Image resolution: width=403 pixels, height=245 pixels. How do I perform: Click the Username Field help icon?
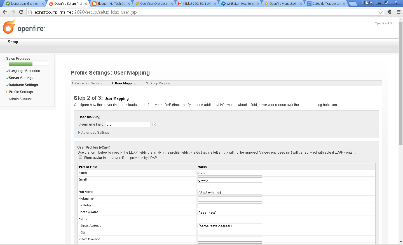154,124
